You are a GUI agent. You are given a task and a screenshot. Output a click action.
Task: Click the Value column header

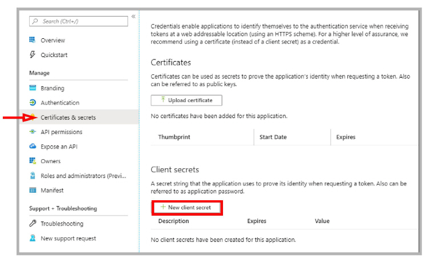[322, 221]
